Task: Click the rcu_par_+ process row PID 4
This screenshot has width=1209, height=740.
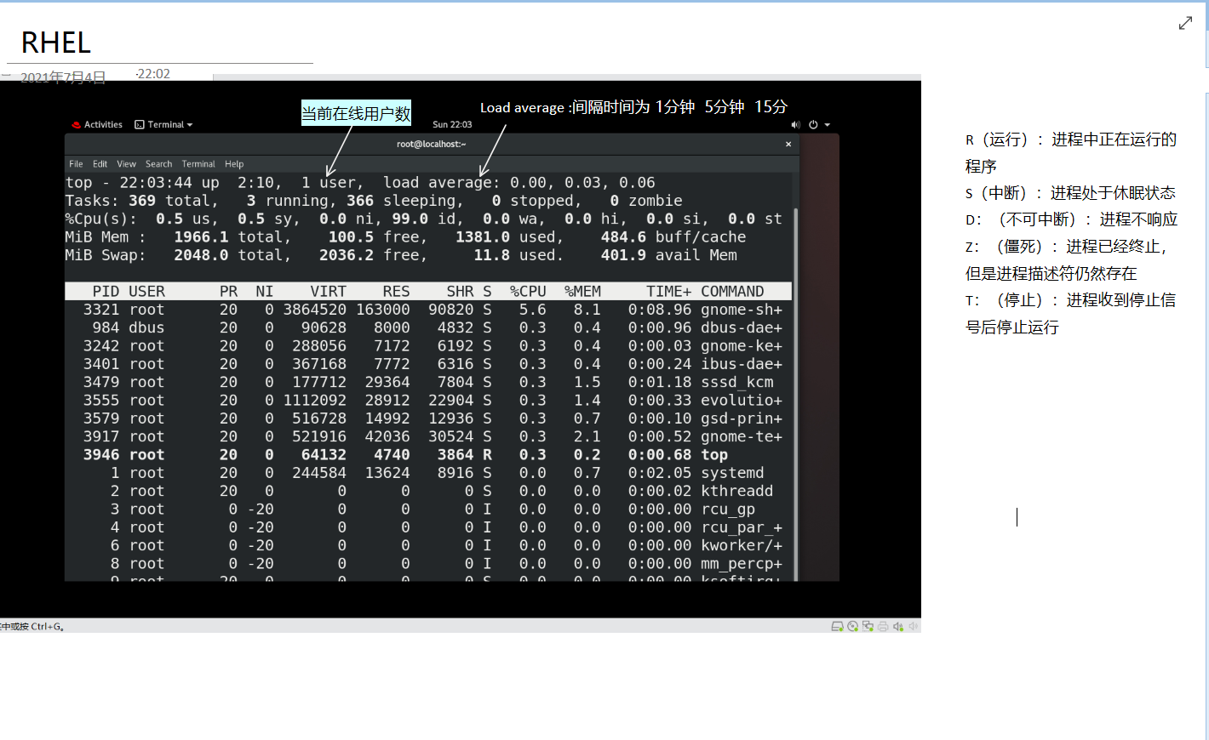Action: 428,527
